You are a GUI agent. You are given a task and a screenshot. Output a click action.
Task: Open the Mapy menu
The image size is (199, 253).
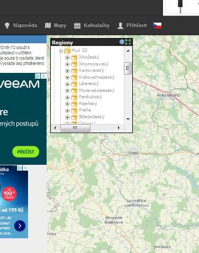click(x=56, y=25)
